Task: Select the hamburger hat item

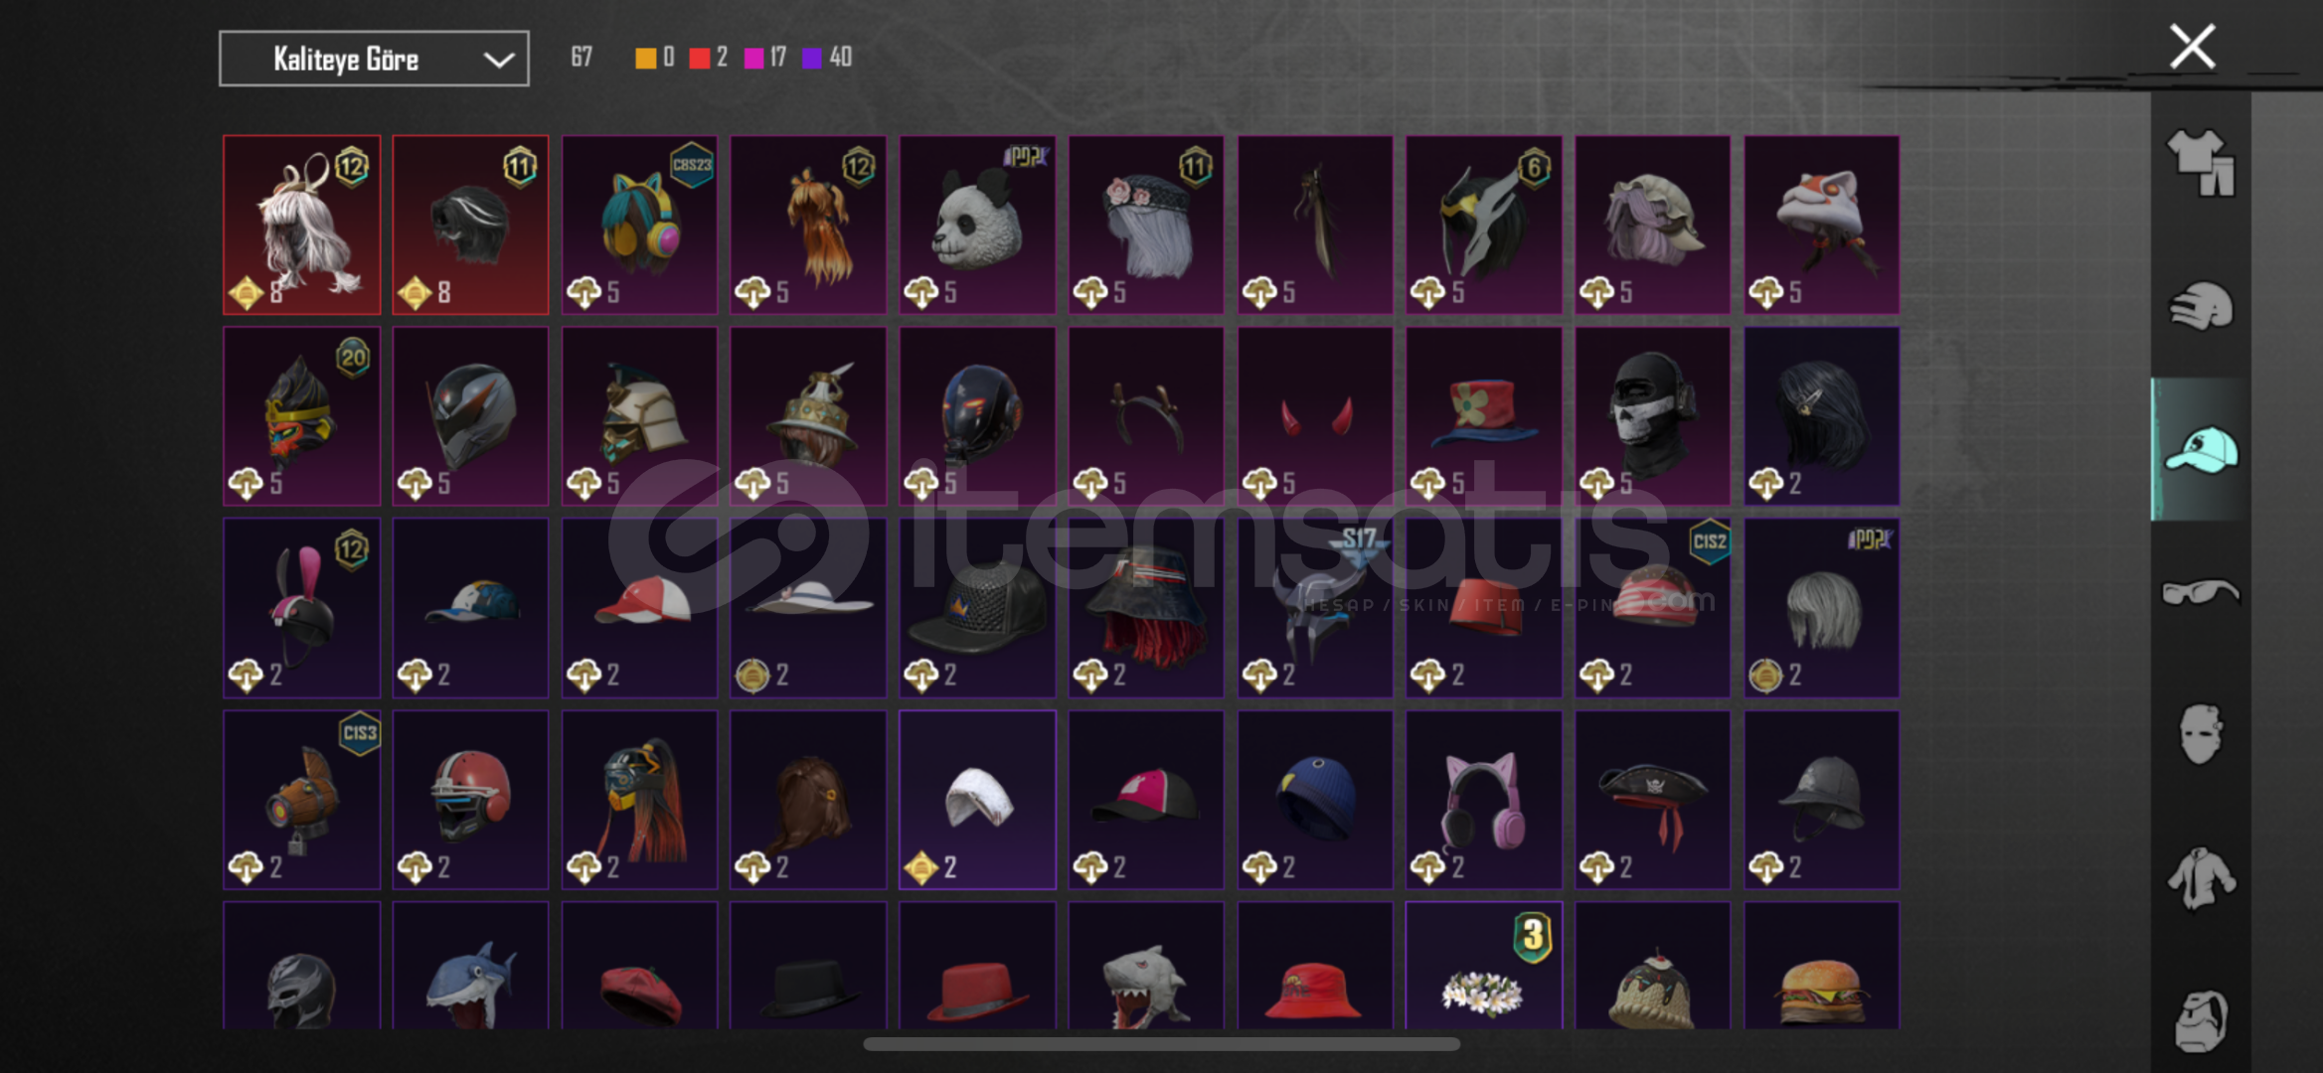Action: (x=1821, y=965)
